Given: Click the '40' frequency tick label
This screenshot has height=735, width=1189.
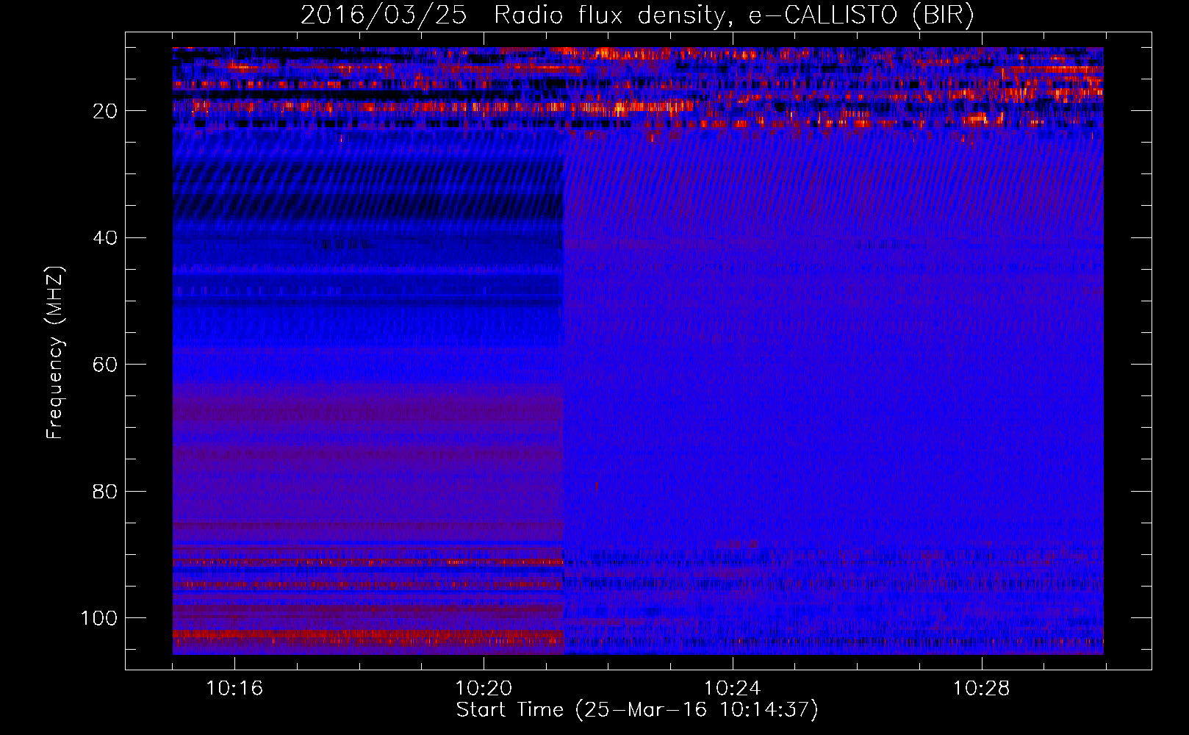Looking at the screenshot, I should (105, 238).
